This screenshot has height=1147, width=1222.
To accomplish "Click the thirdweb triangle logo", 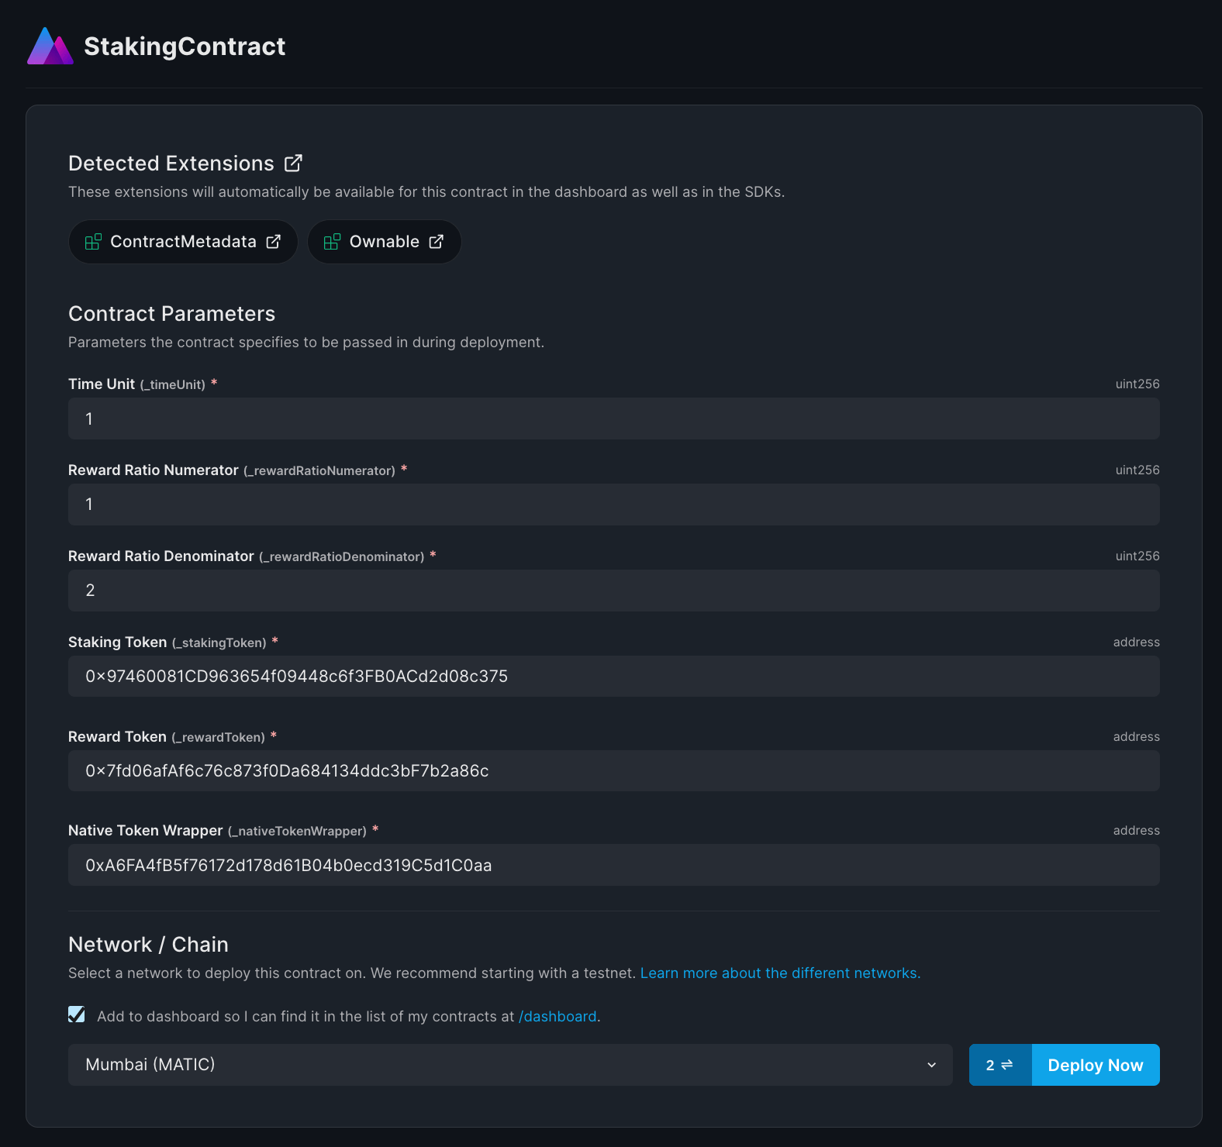I will (x=49, y=46).
